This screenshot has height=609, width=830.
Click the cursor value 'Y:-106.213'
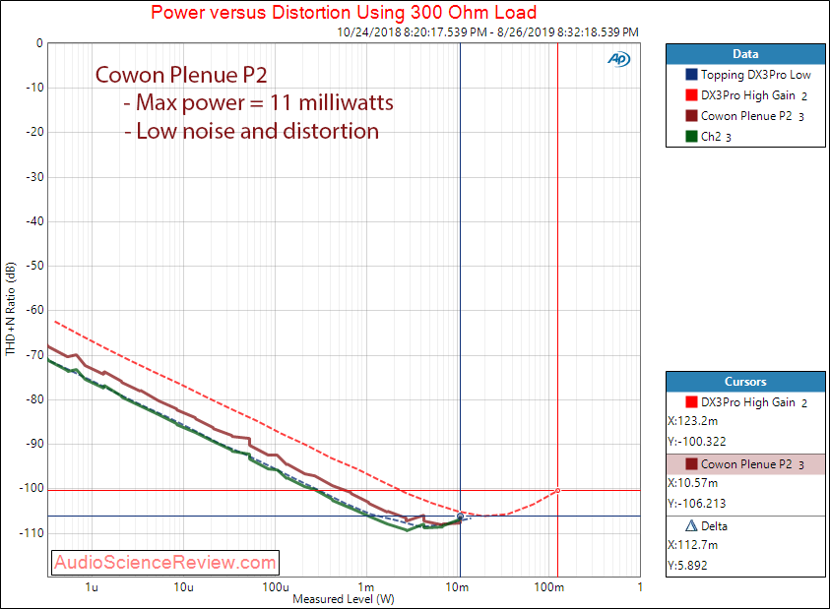pos(697,503)
